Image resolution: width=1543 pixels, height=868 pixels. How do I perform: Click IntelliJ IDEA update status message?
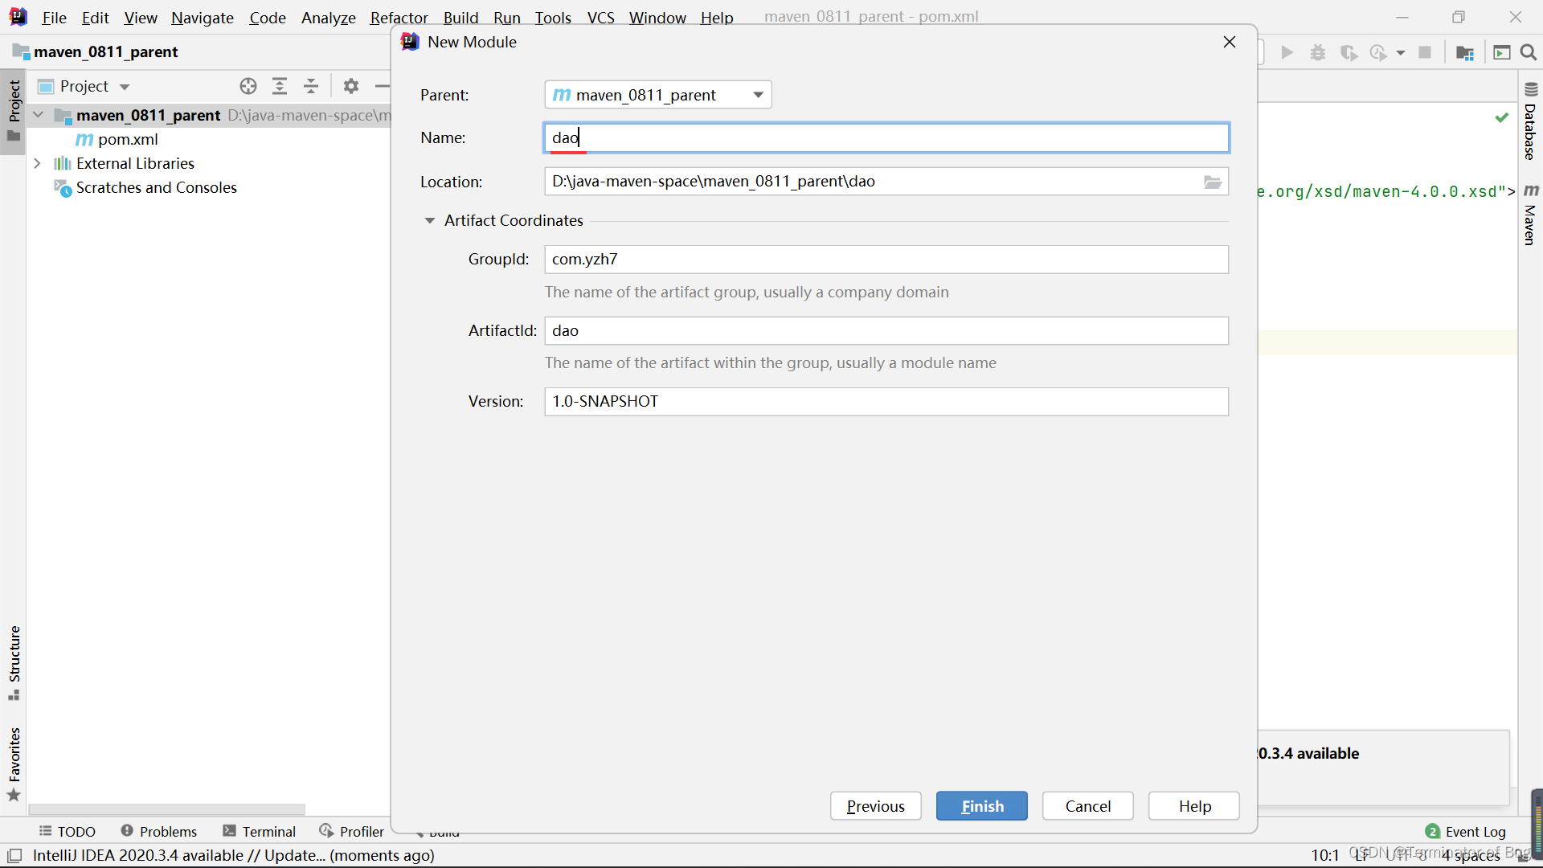pos(233,855)
